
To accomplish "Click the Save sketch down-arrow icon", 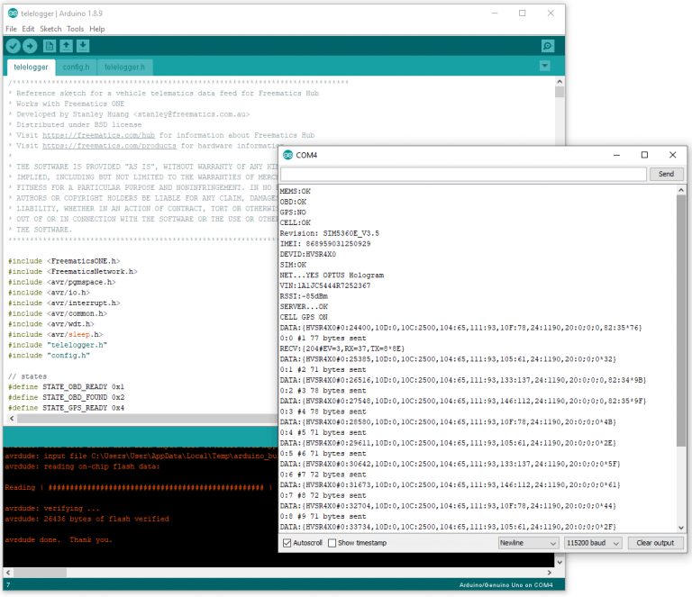I will (x=83, y=46).
